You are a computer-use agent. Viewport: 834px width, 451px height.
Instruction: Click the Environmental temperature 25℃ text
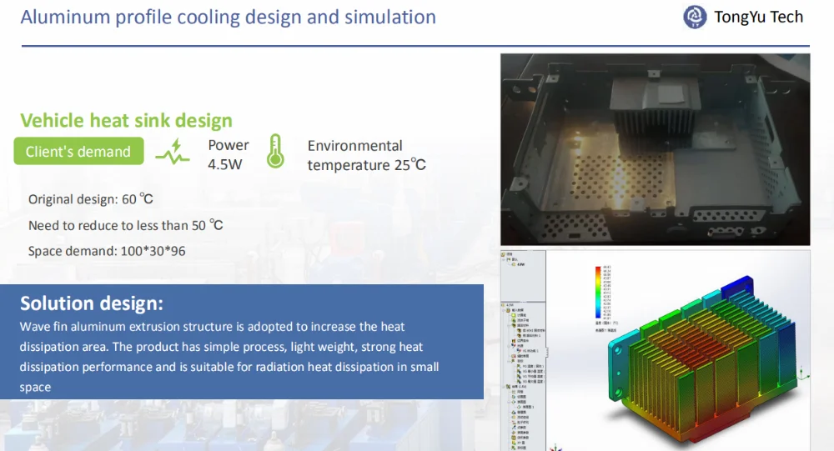366,155
